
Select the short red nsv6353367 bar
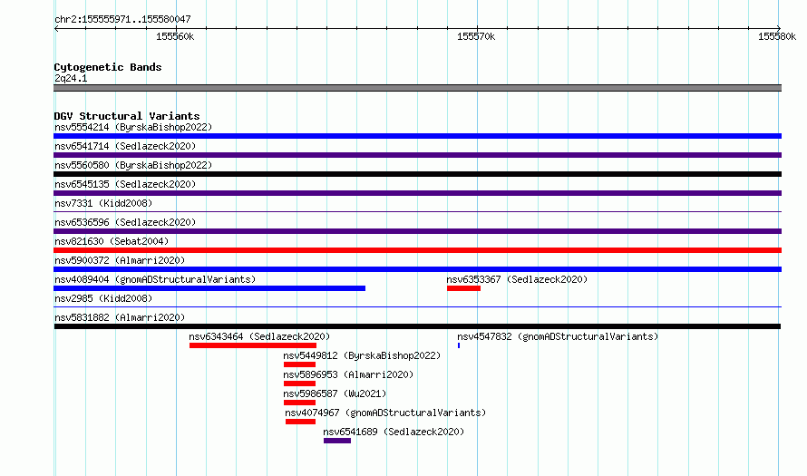[x=463, y=288]
